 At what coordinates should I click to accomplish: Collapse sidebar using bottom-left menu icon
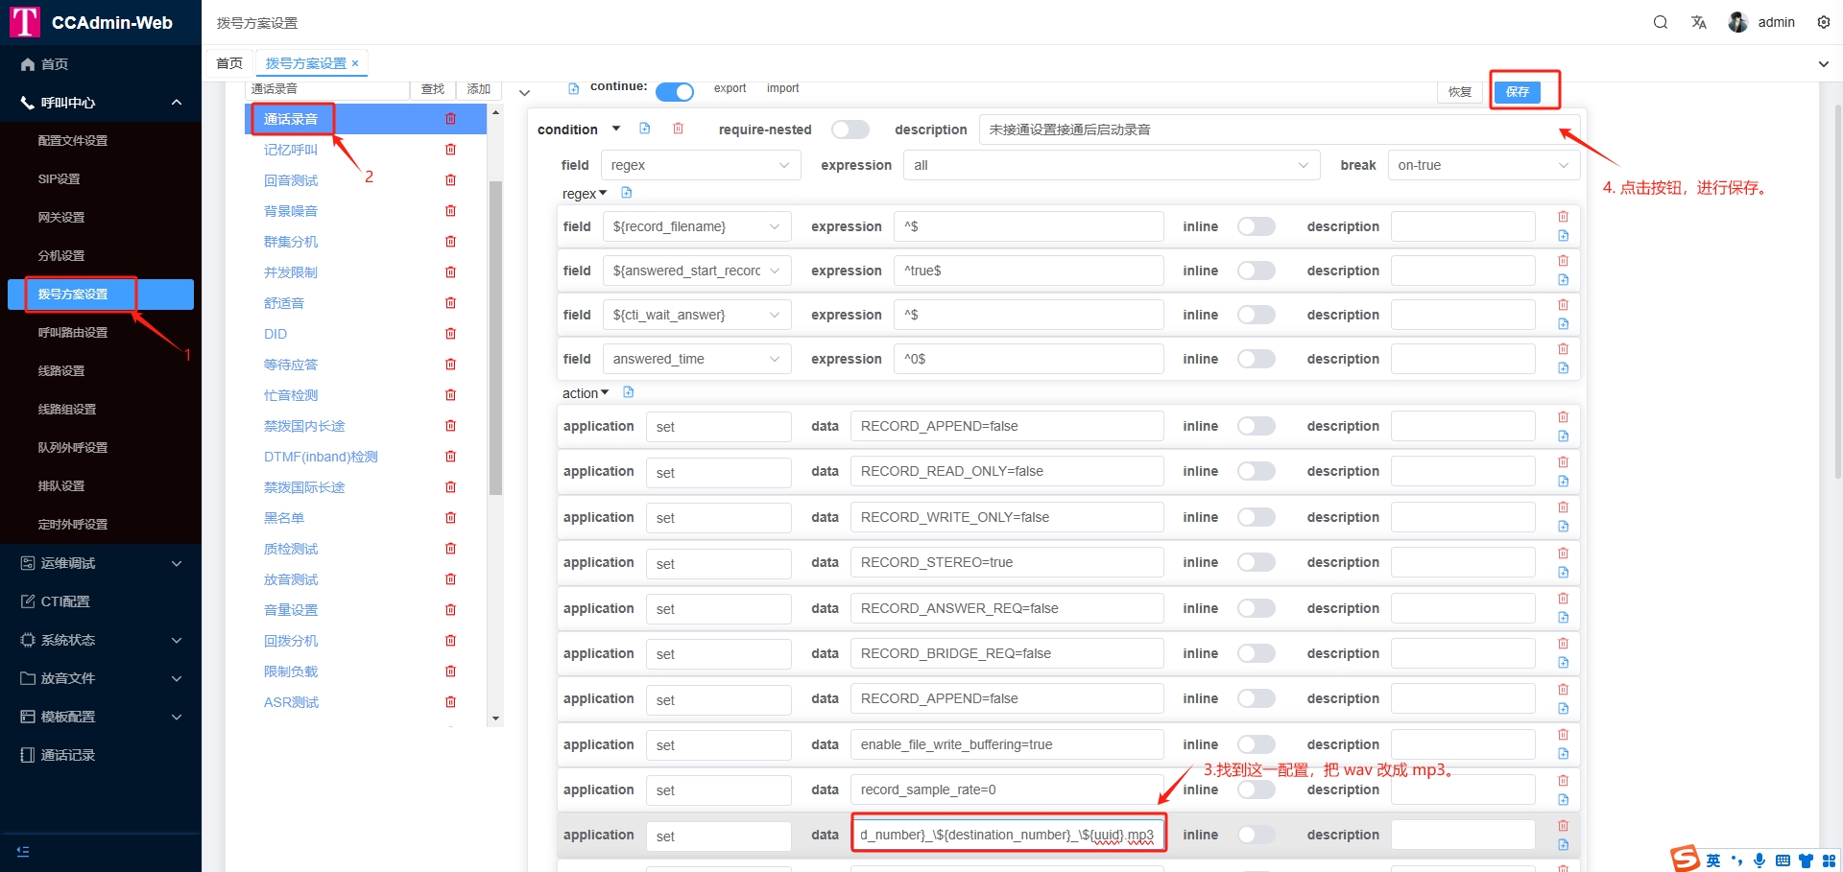coord(23,851)
